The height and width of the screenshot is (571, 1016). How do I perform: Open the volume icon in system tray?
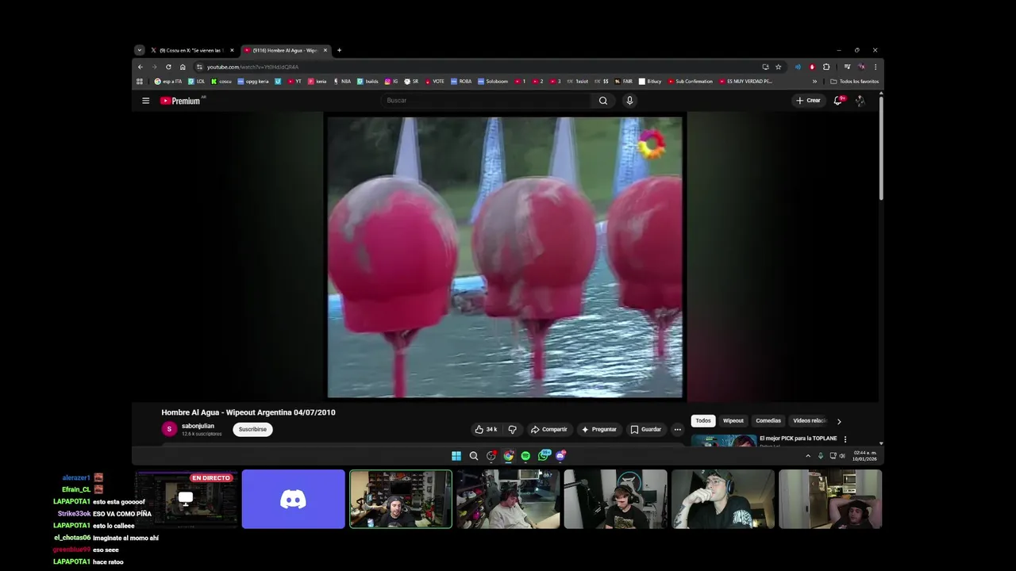[842, 456]
